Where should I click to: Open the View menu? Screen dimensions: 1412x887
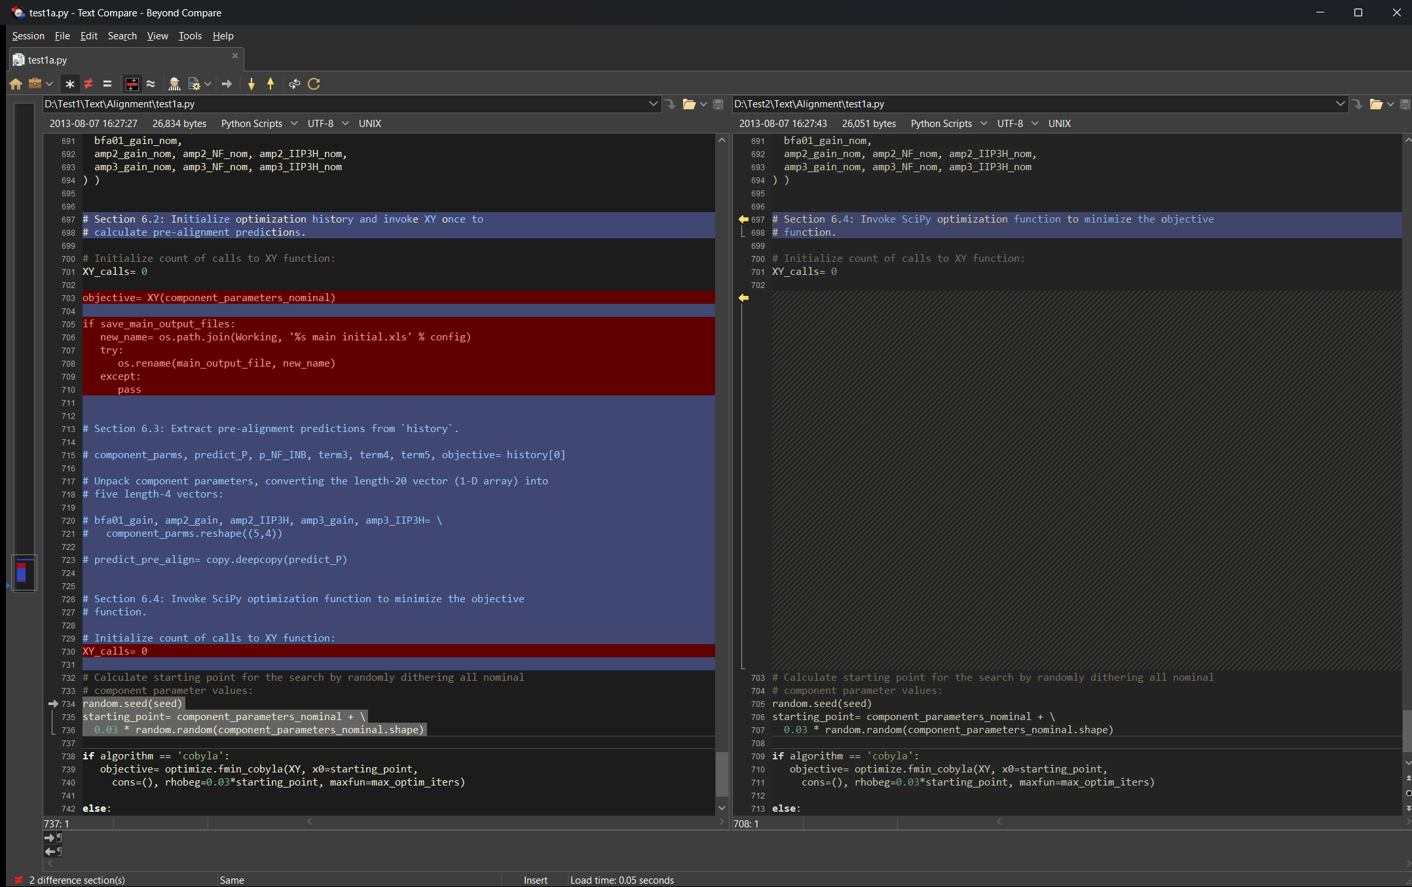(157, 36)
